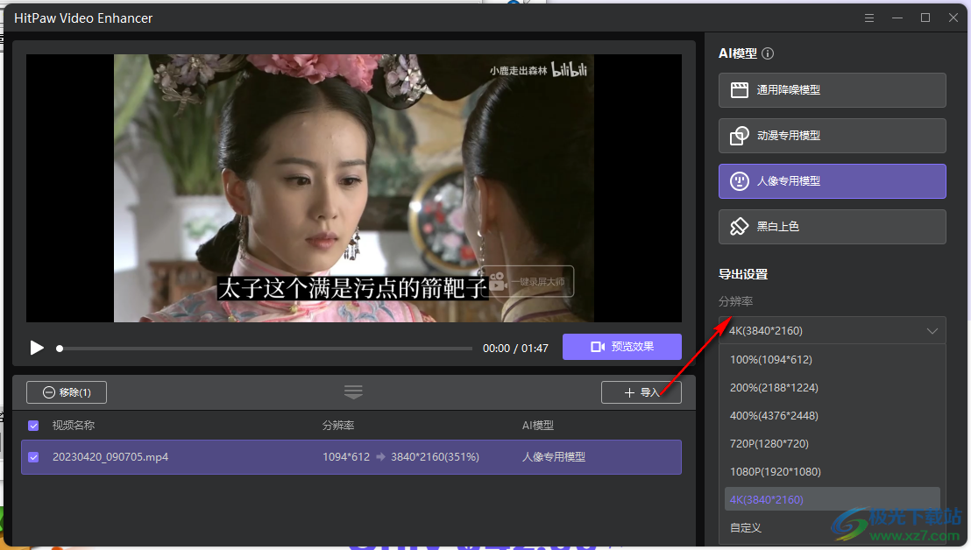This screenshot has width=971, height=550.
Task: Choose 100%(1094*612) resolution option
Action: click(832, 359)
